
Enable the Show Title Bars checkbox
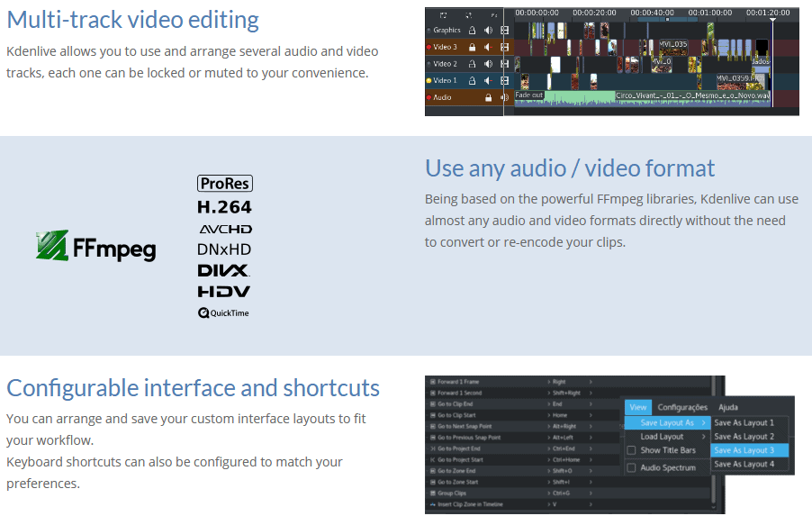click(x=631, y=450)
